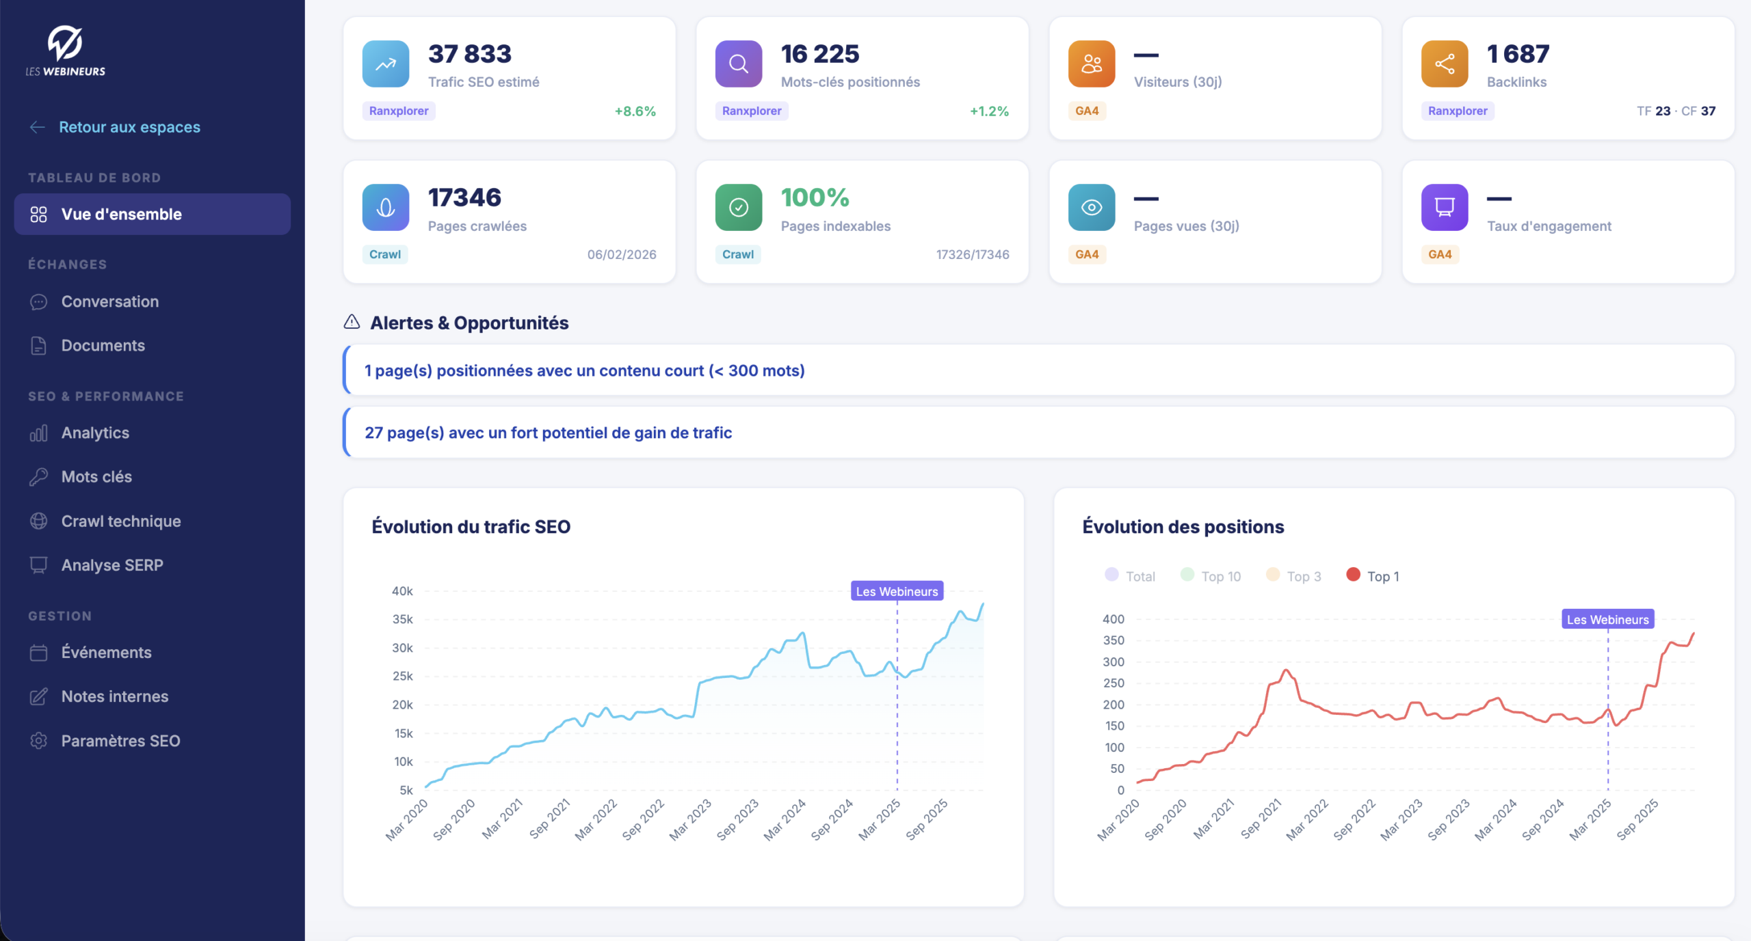Open Événements in the sidebar
Viewport: 1751px width, 941px height.
pyautogui.click(x=107, y=652)
